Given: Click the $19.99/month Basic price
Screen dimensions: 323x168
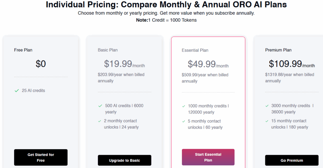Looking at the screenshot, I should coord(124,64).
